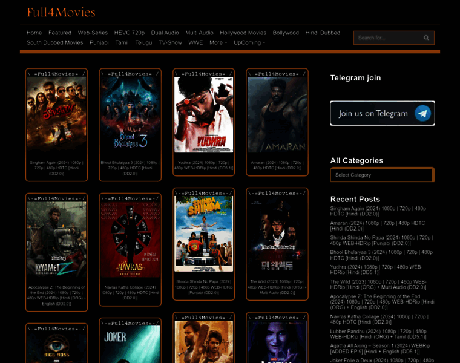Image resolution: width=460 pixels, height=363 pixels.
Task: Expand the More menu dropdown
Action: click(218, 42)
